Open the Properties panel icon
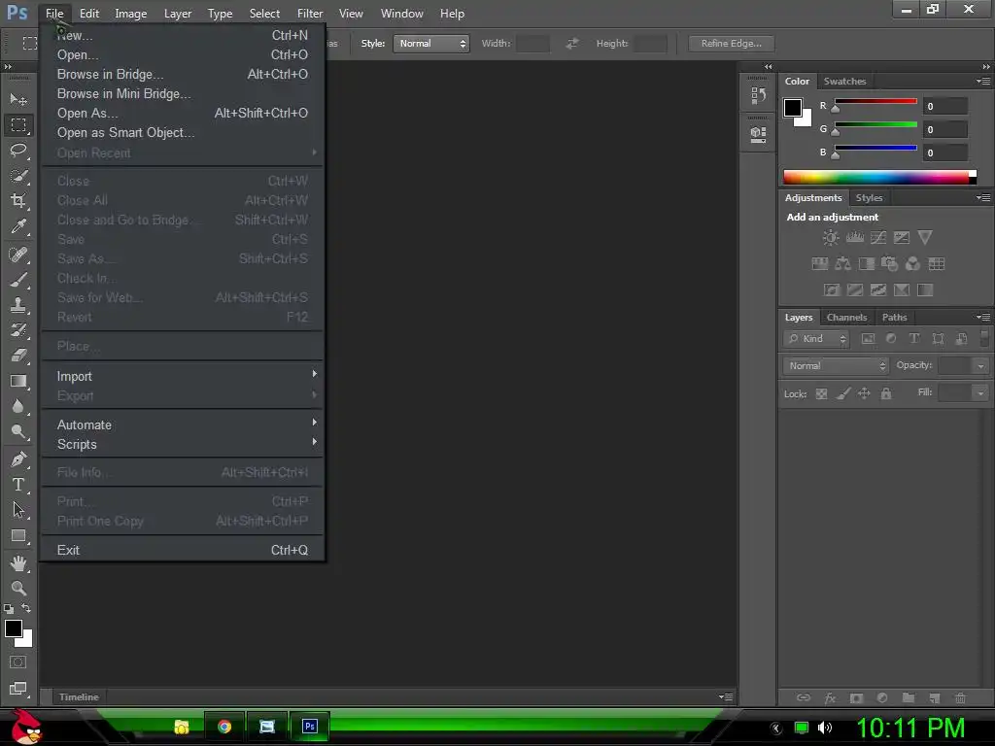The width and height of the screenshot is (995, 746). coord(758,134)
